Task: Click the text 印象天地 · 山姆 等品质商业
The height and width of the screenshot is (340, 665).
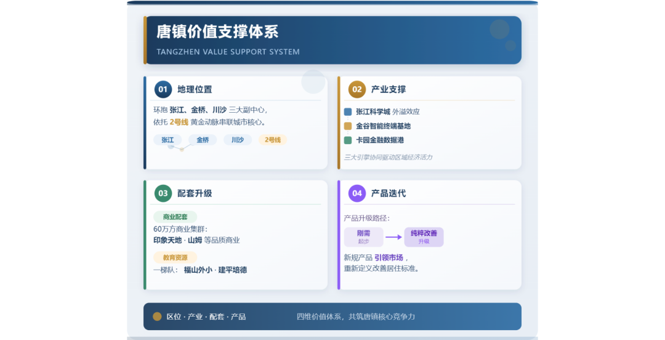Action: [196, 240]
